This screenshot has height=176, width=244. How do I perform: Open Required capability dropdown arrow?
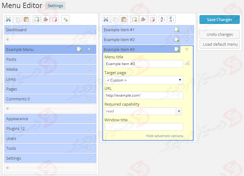(179, 111)
